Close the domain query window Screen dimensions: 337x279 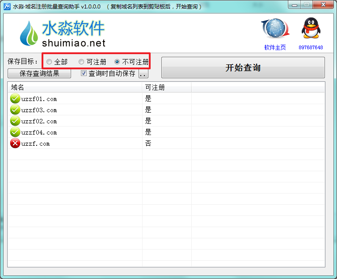click(x=323, y=5)
